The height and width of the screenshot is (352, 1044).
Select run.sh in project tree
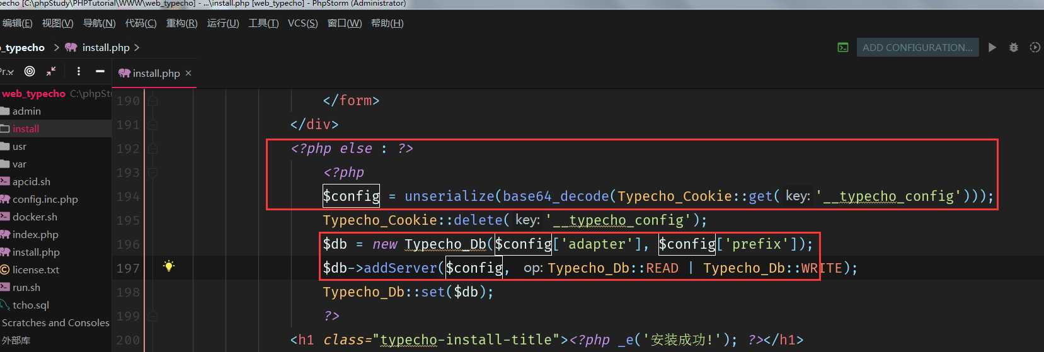click(26, 287)
